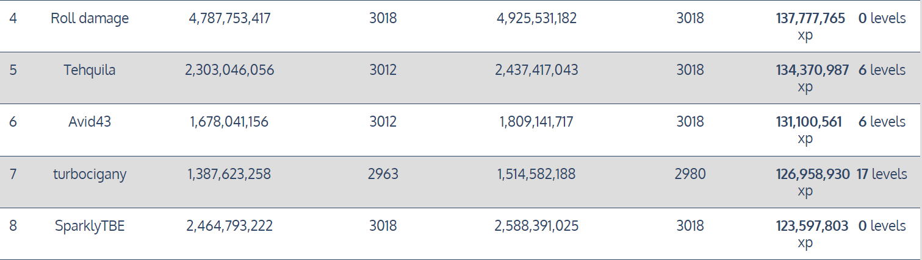Open the SparklyTBE player name
This screenshot has width=922, height=260.
coord(90,226)
